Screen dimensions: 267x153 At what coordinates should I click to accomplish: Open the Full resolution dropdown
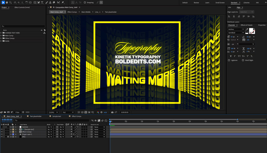[x=68, y=112]
